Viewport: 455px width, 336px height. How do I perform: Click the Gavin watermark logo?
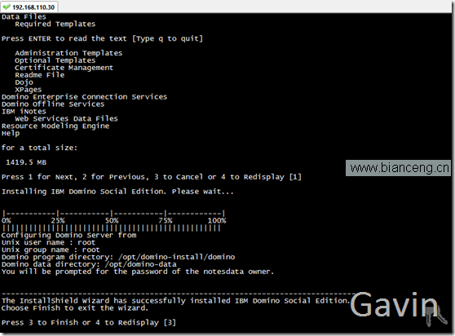point(394,304)
